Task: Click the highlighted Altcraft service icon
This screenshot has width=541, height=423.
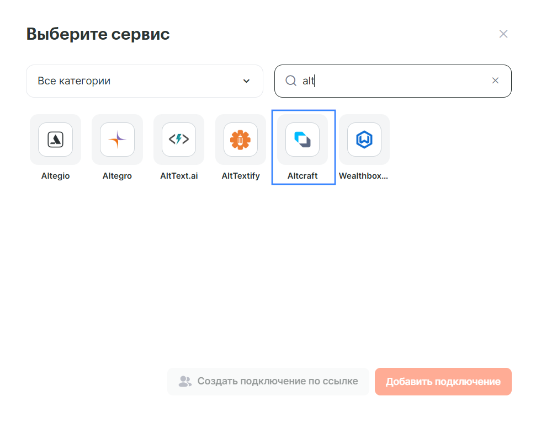Action: click(303, 140)
